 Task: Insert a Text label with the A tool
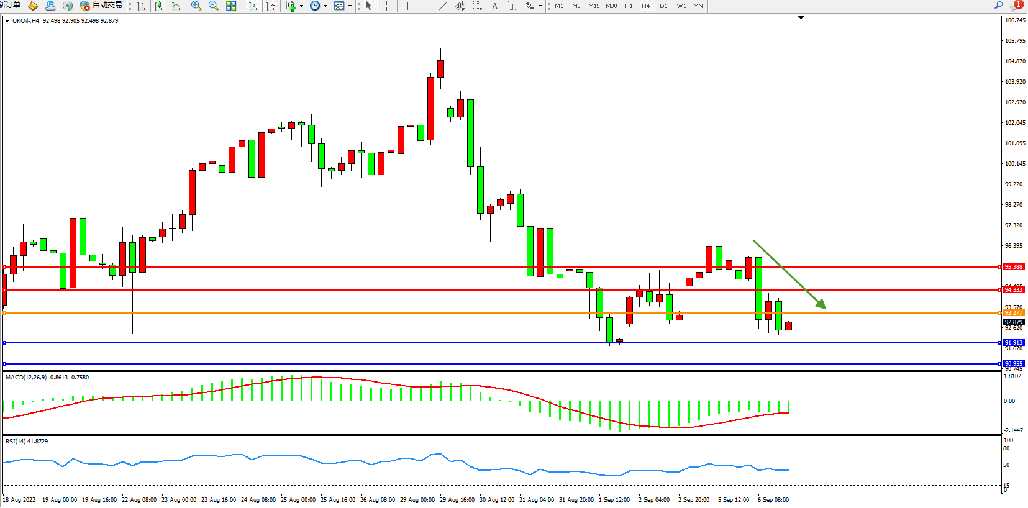point(494,6)
